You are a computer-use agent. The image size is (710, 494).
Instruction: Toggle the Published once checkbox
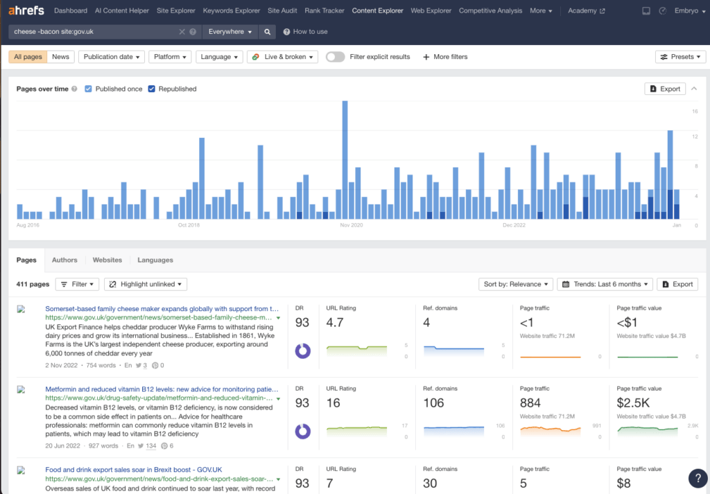pyautogui.click(x=88, y=89)
